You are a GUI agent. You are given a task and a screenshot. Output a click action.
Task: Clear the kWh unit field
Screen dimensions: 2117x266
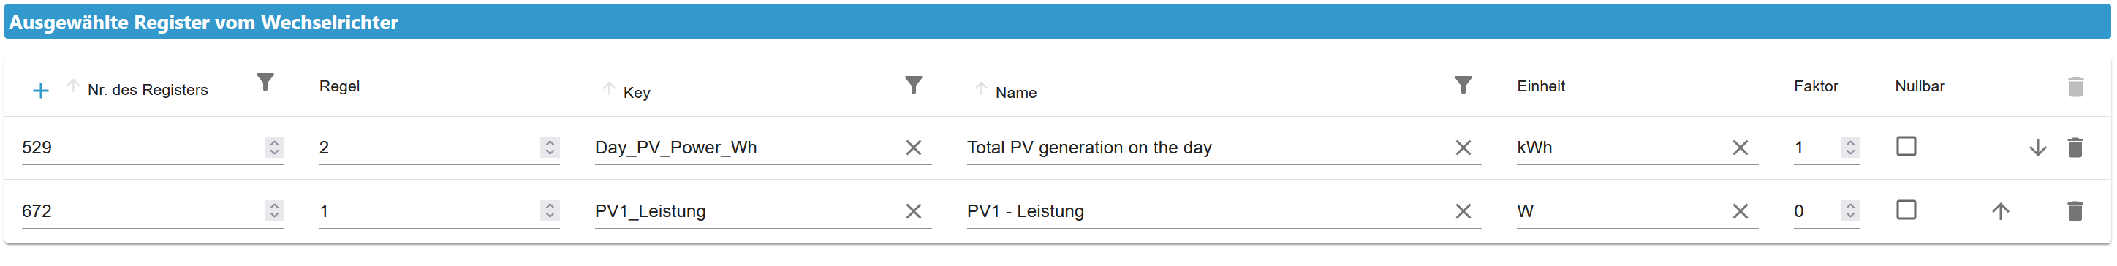point(1740,148)
